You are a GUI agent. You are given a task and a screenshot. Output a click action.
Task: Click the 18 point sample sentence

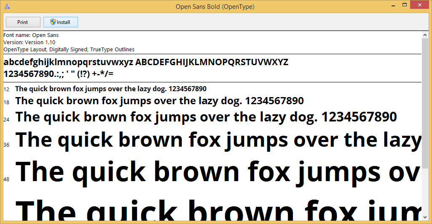159,101
